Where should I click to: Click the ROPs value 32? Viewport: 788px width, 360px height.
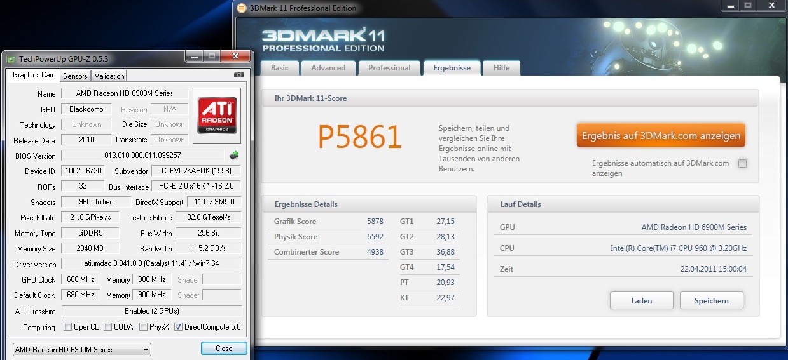click(x=83, y=187)
